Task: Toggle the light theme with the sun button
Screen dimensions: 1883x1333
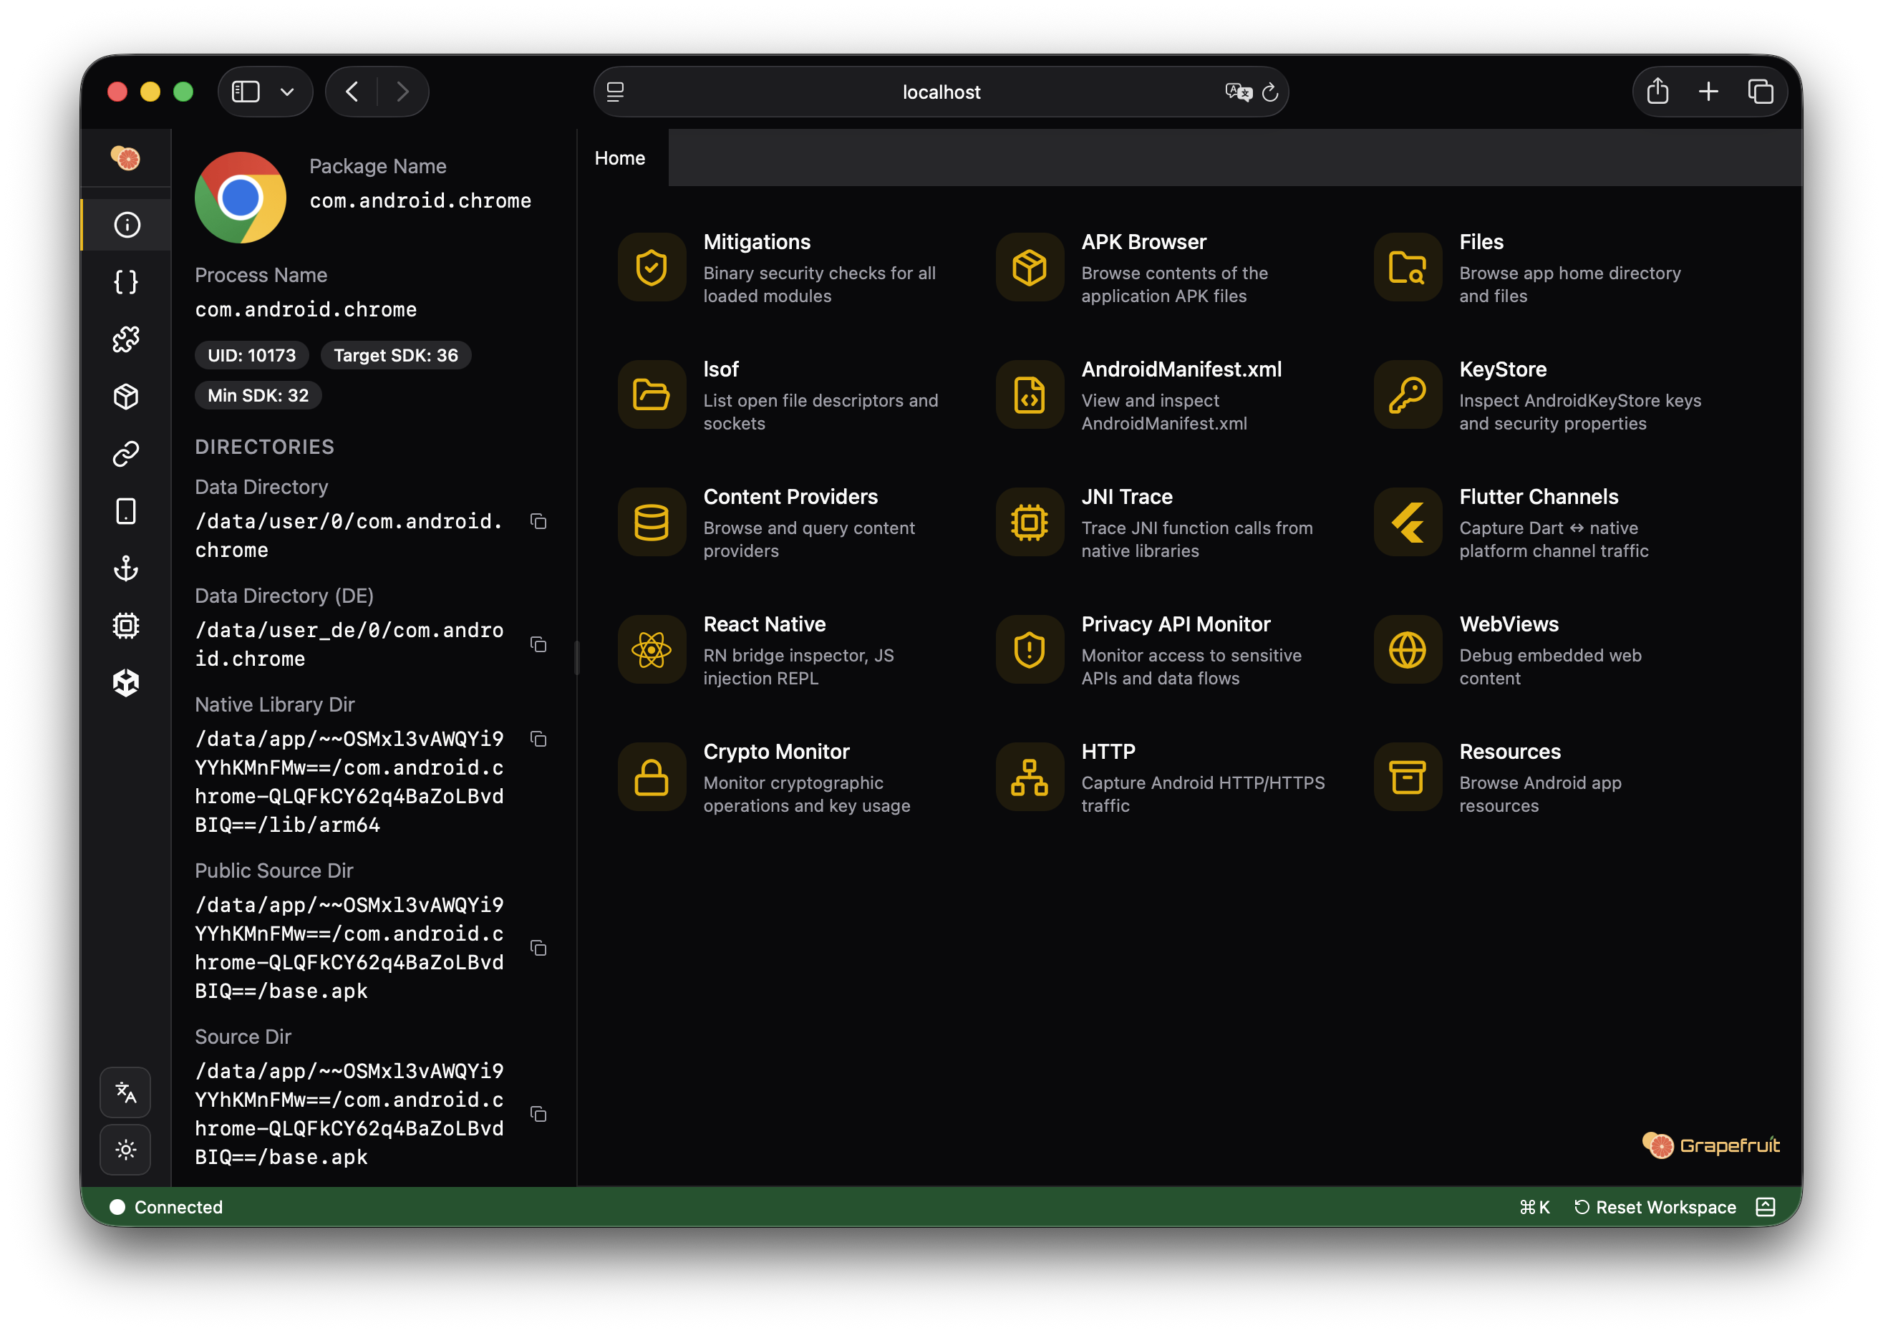Action: (x=125, y=1149)
